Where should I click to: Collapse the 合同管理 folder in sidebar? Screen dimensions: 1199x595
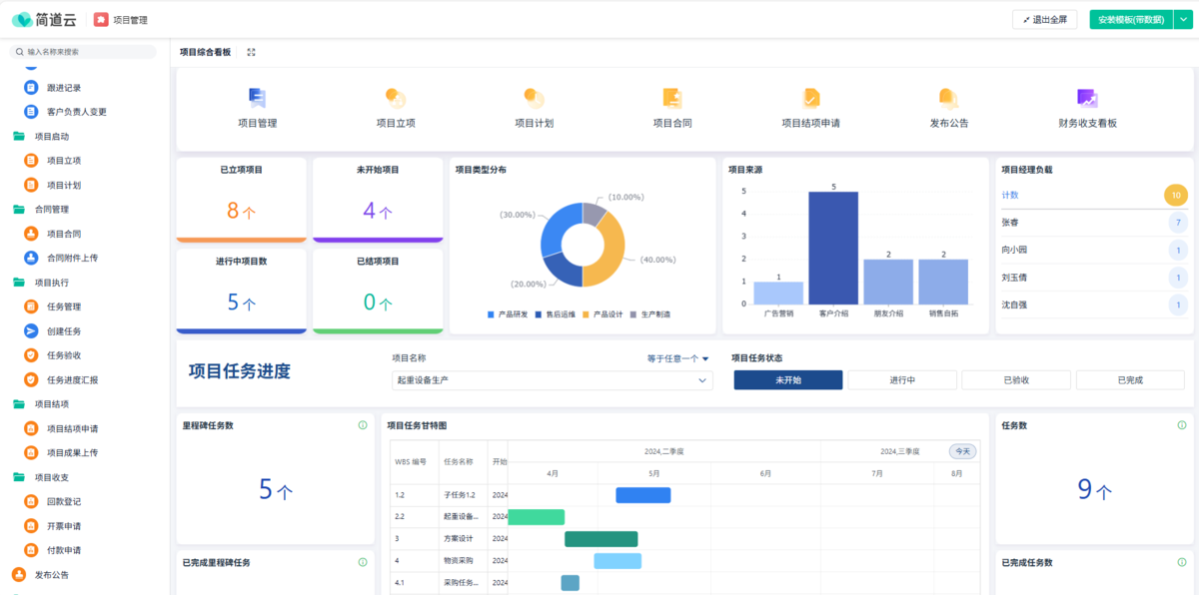(x=19, y=210)
